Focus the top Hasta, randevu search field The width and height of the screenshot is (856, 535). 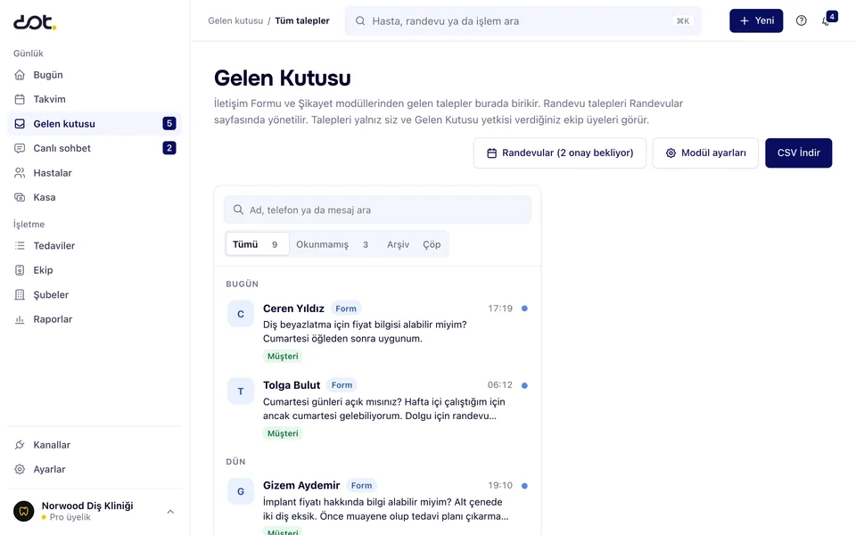[523, 21]
